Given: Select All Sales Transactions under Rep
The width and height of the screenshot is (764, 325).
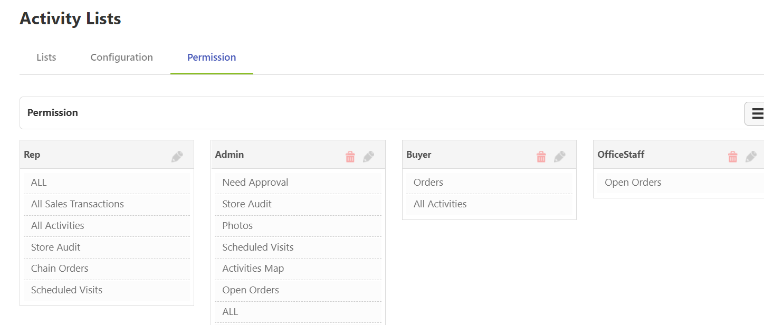Looking at the screenshot, I should tap(77, 204).
